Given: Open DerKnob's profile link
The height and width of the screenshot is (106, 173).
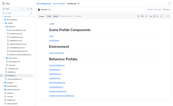Looking at the screenshot, I should (x=44, y=10).
